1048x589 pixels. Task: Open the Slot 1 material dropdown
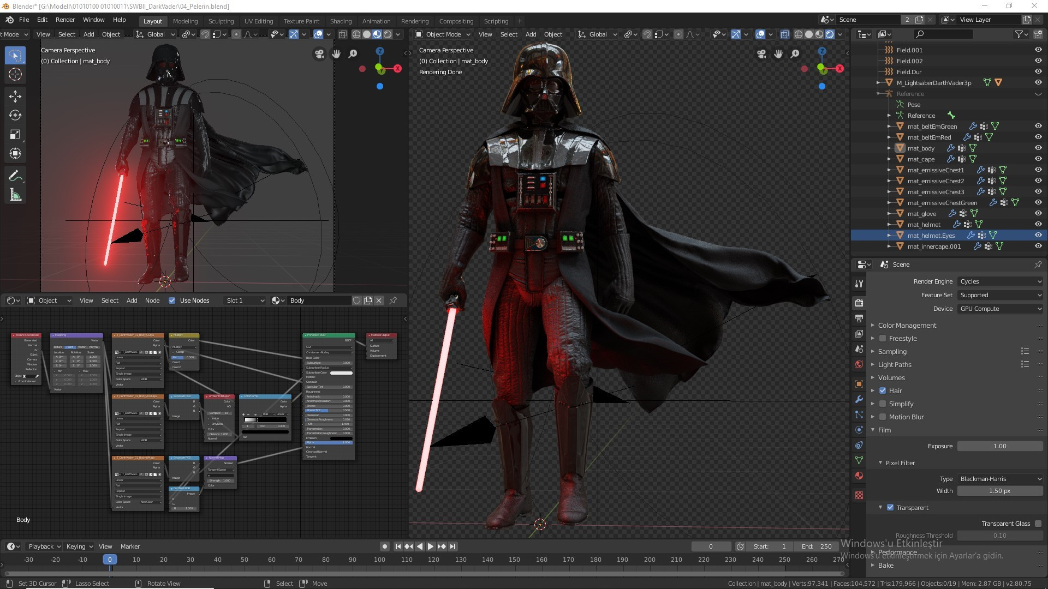(x=245, y=300)
